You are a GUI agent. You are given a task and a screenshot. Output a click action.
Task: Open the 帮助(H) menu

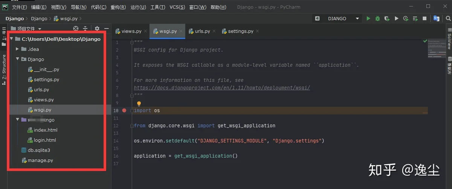[x=218, y=7]
